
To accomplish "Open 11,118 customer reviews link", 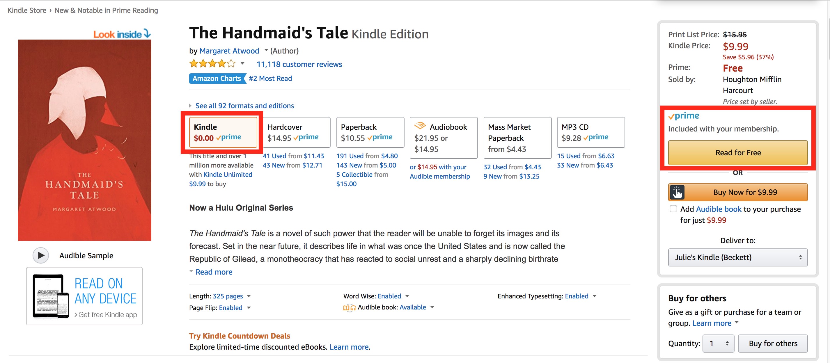I will pyautogui.click(x=299, y=64).
